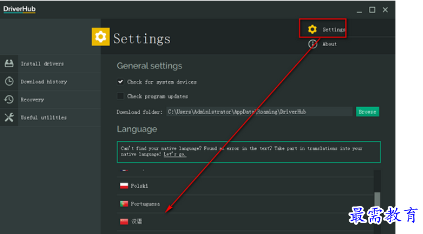This screenshot has width=423, height=234.
Task: Maximize the DriverHub window
Action: tap(372, 10)
